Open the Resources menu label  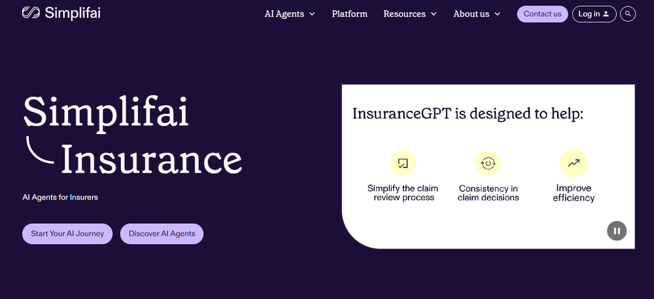click(x=405, y=14)
